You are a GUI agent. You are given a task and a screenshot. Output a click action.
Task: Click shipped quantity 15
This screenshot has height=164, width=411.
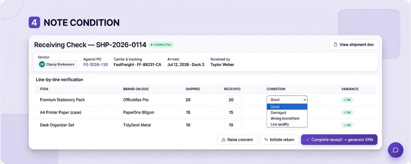(x=188, y=112)
